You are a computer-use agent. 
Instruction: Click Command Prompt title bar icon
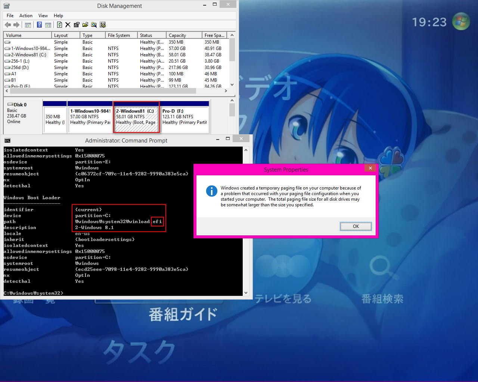[x=7, y=141]
